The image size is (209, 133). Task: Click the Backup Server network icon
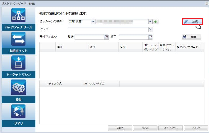coord(18,15)
